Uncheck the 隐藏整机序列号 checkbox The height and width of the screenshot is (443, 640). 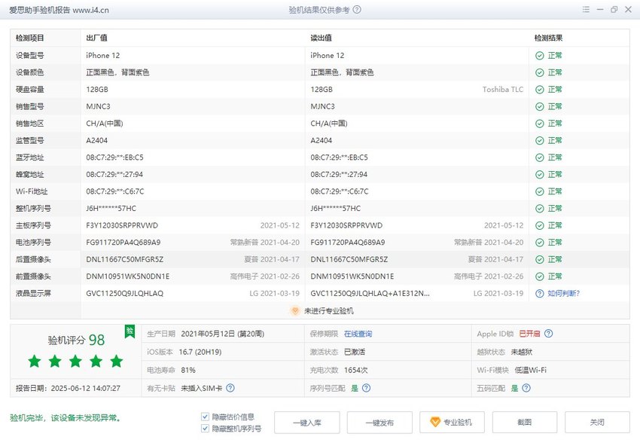coord(206,428)
